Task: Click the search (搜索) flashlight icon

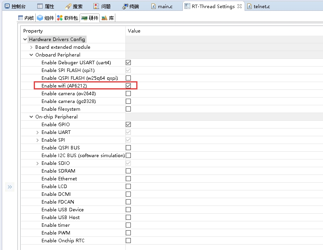Action: click(x=68, y=6)
